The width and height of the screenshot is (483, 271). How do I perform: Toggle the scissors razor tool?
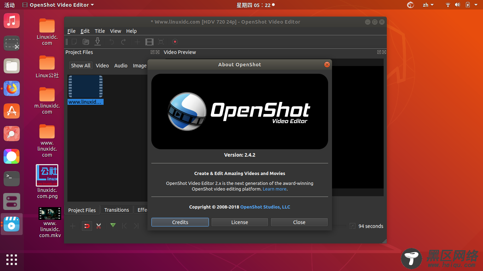[99, 226]
